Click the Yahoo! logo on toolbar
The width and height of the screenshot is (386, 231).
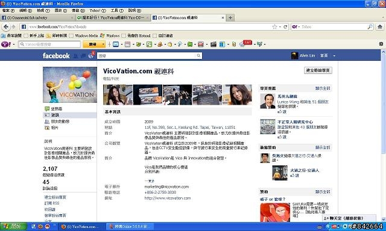pyautogui.click(x=5, y=44)
